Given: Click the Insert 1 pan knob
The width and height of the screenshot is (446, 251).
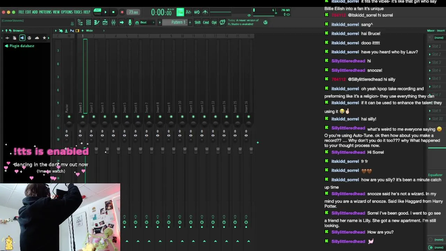Looking at the screenshot, I should click(83, 124).
